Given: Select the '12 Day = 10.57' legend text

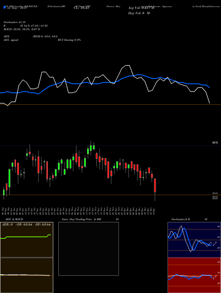Looking at the screenshot, I should [17, 8].
